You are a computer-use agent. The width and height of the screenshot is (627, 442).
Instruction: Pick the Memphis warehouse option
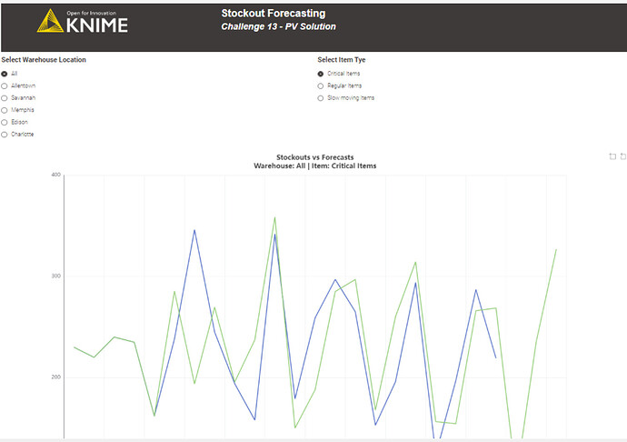click(5, 110)
